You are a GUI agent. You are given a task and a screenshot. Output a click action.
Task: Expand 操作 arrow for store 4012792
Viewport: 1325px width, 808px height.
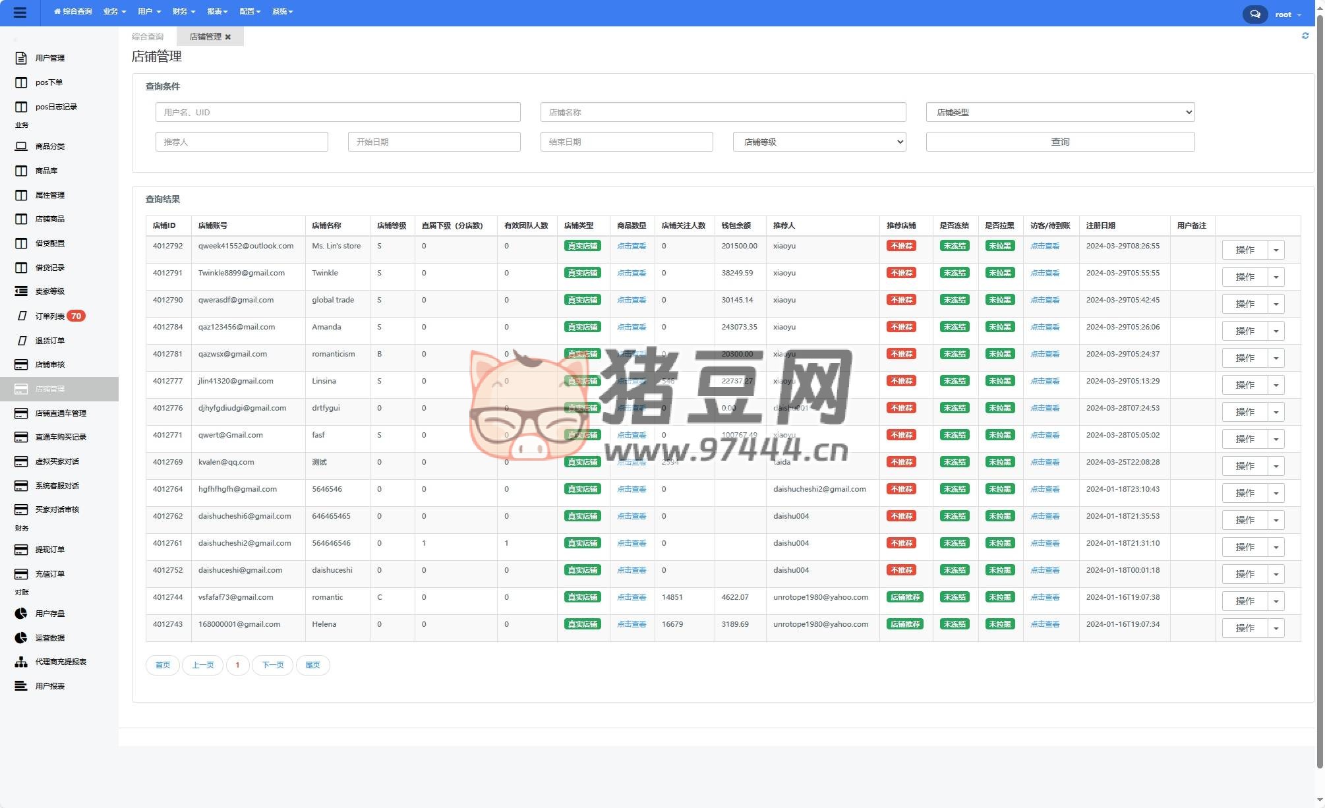pyautogui.click(x=1276, y=250)
